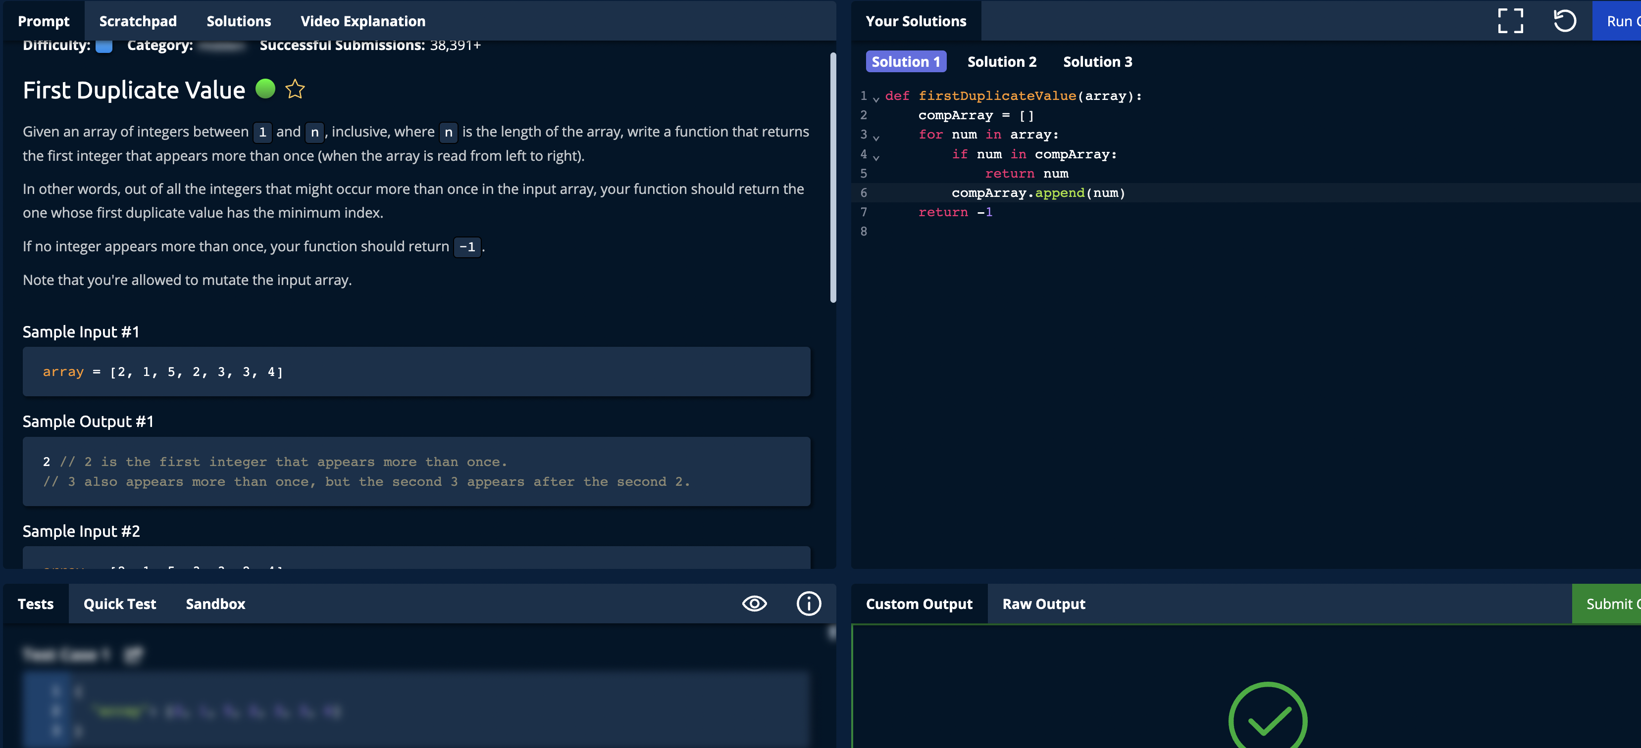Click the 'Sample Output #1' heading

pos(88,421)
